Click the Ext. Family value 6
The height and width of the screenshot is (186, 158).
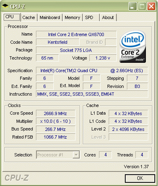coord(44,86)
